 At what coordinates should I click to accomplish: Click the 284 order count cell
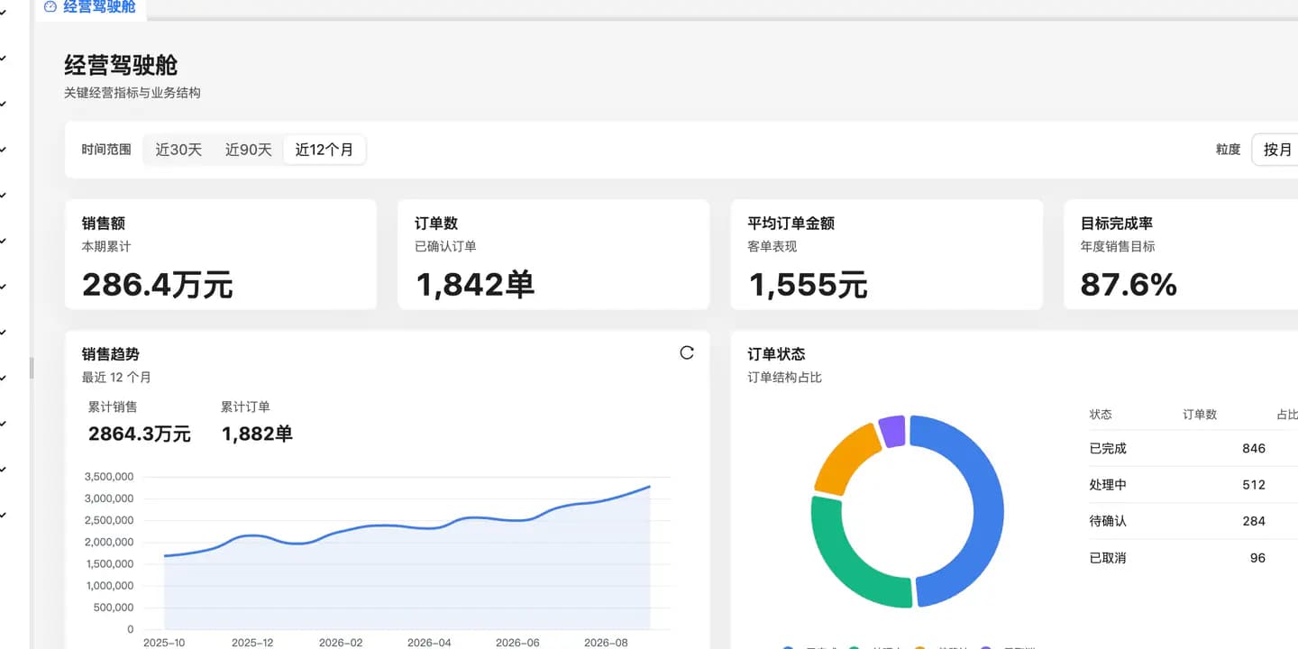[x=1254, y=521]
